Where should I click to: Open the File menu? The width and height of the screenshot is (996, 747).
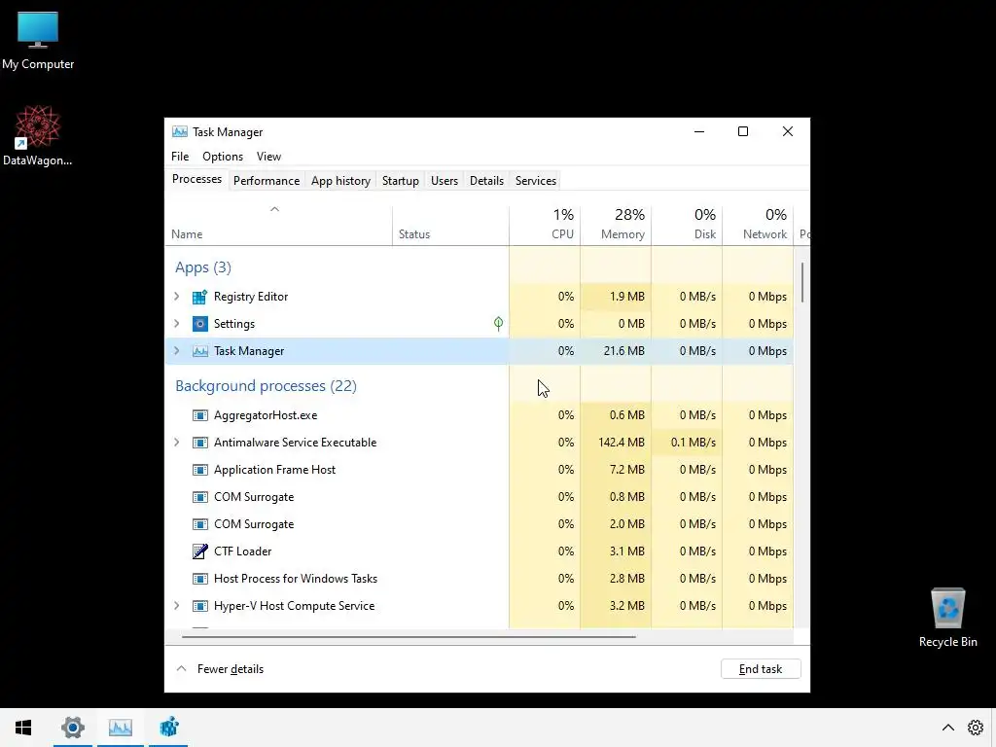tap(180, 157)
